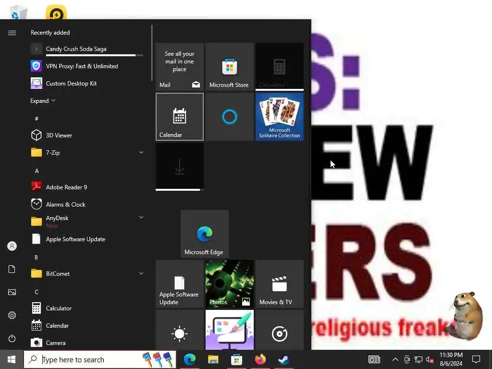Open the Apple Software Update tile

tap(180, 284)
